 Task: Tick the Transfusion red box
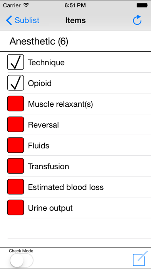(15, 166)
